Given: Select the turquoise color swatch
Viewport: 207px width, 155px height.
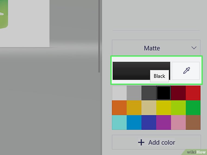Looking at the screenshot, I should tap(119, 122).
